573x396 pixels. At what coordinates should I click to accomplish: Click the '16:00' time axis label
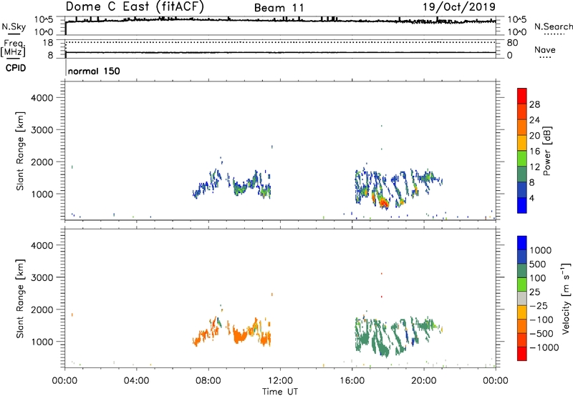(352, 381)
